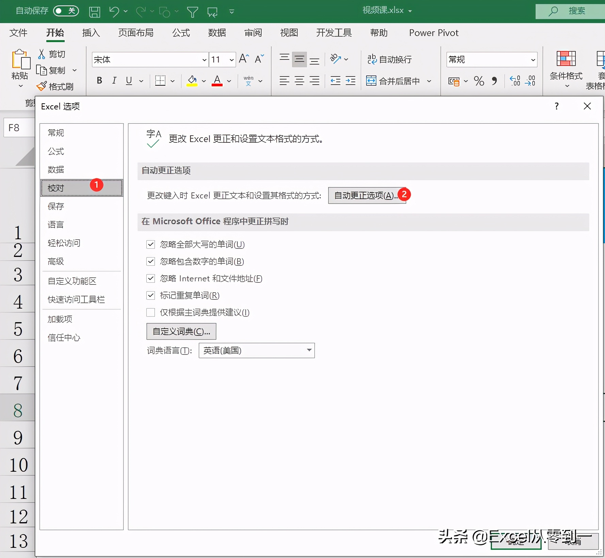Align text right icon
Viewport: 605px width, 558px height.
coord(314,81)
